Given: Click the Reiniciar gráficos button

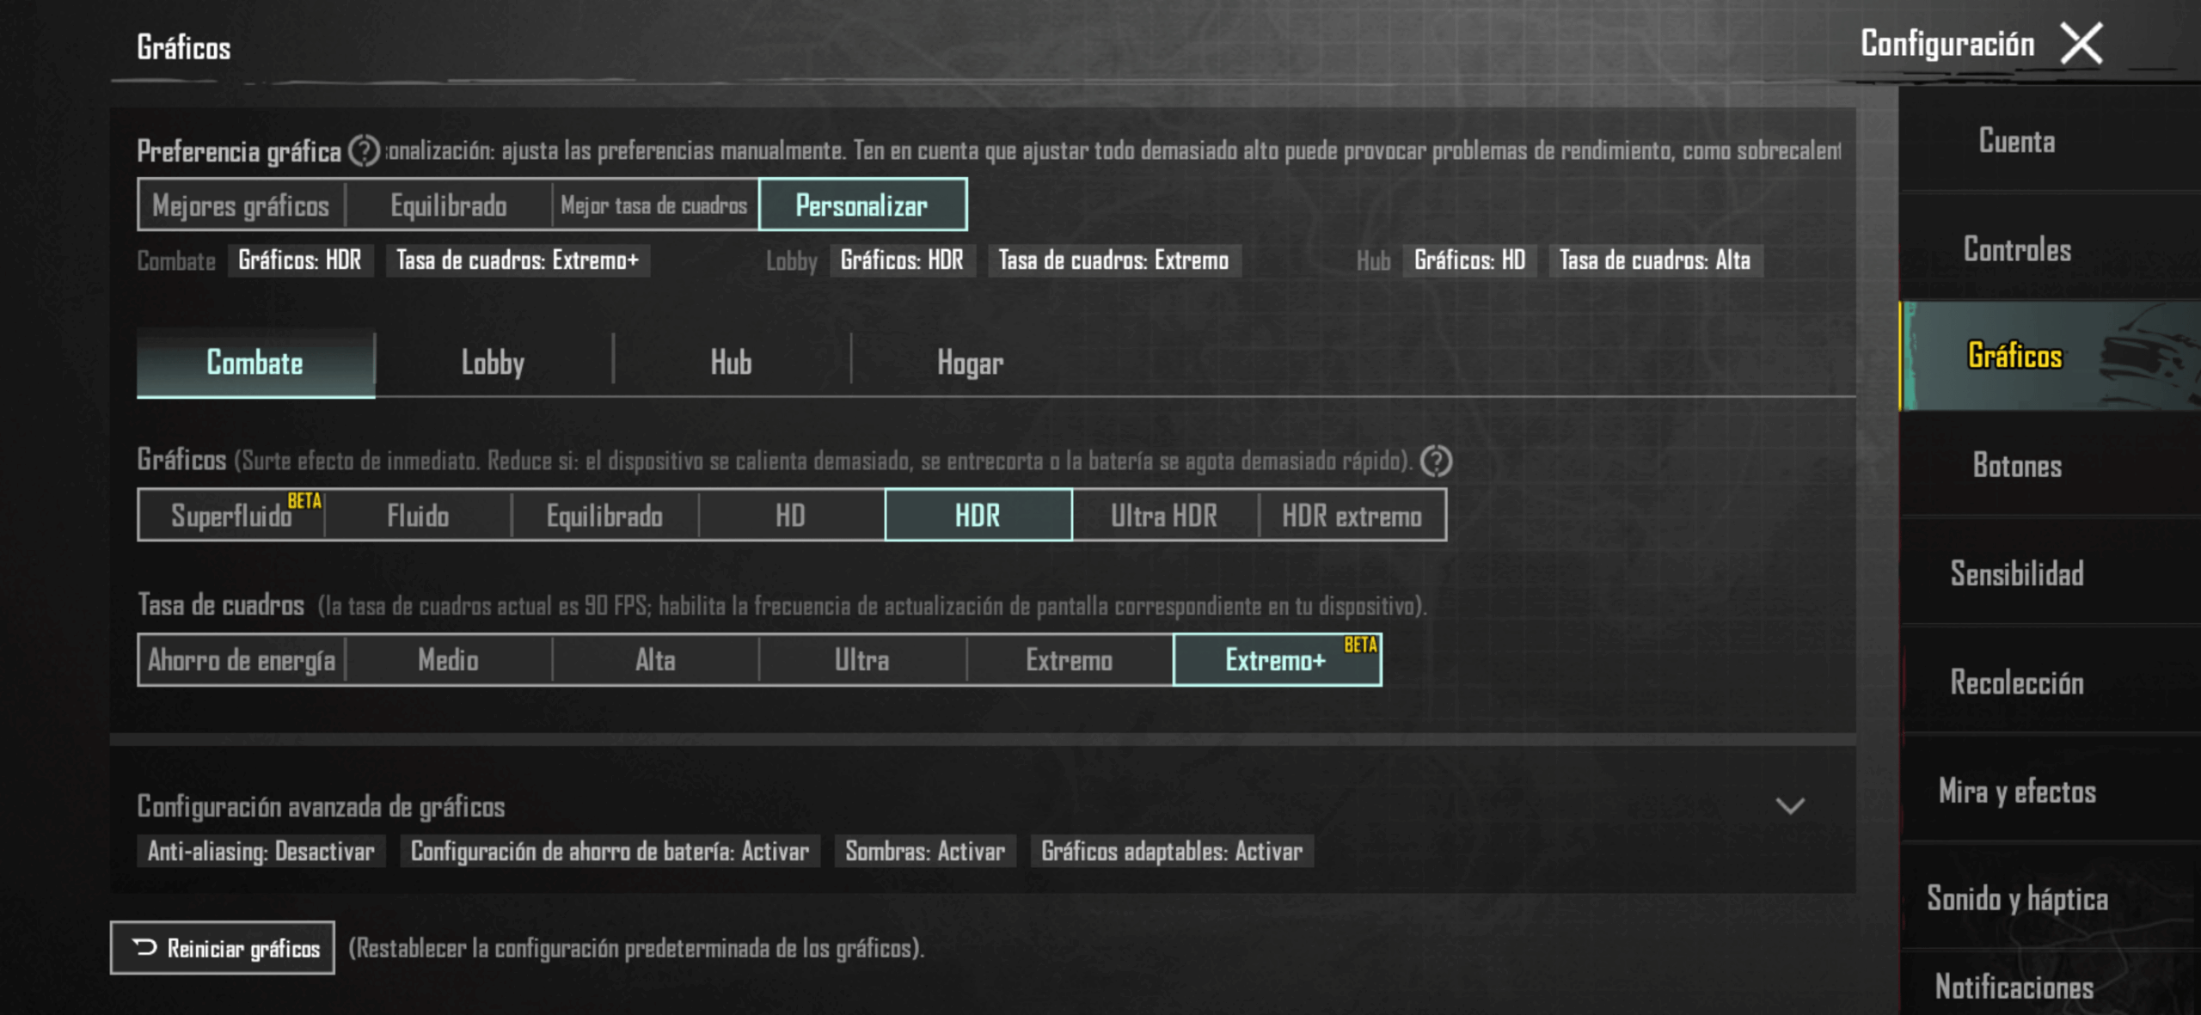Looking at the screenshot, I should [x=223, y=948].
